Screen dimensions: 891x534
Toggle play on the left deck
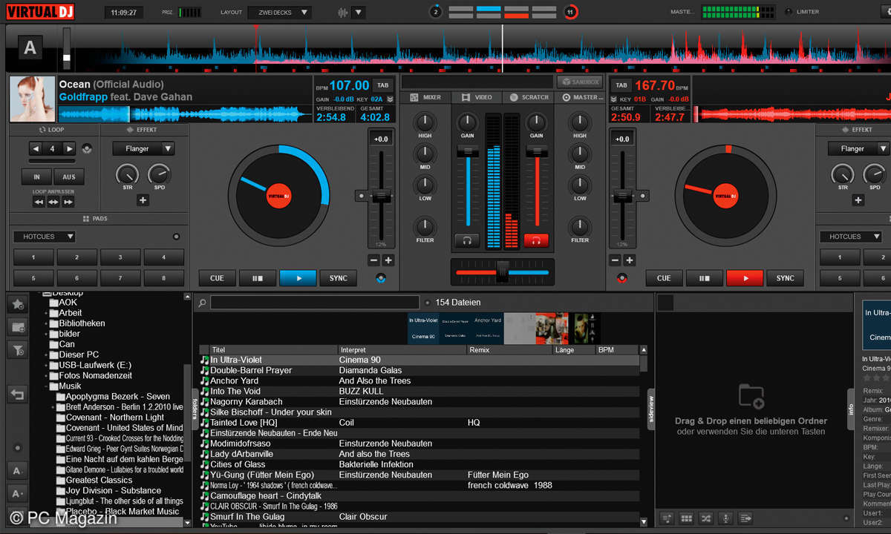[298, 278]
